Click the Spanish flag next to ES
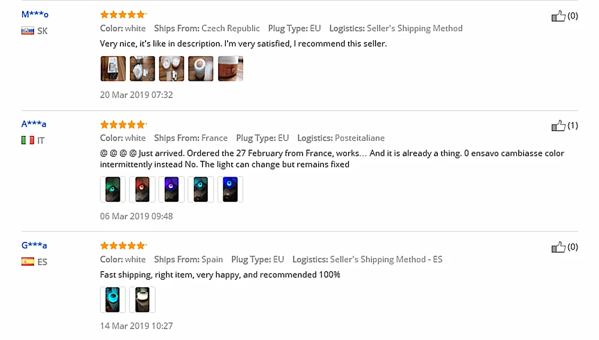This screenshot has width=599, height=340. tap(28, 262)
